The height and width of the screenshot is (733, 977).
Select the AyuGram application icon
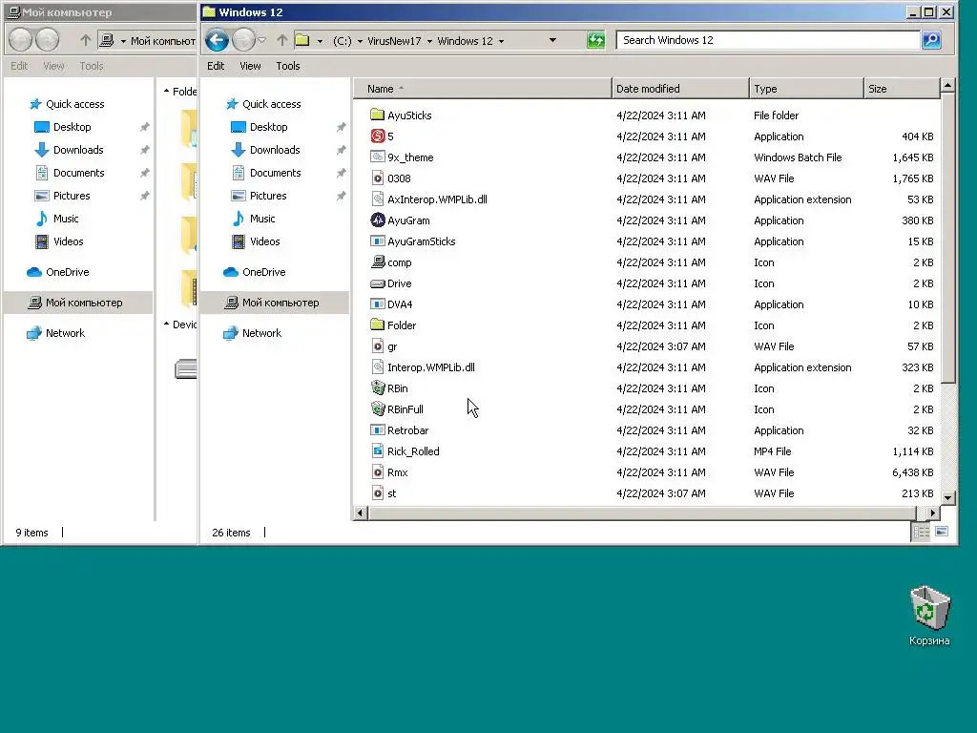[x=377, y=220]
